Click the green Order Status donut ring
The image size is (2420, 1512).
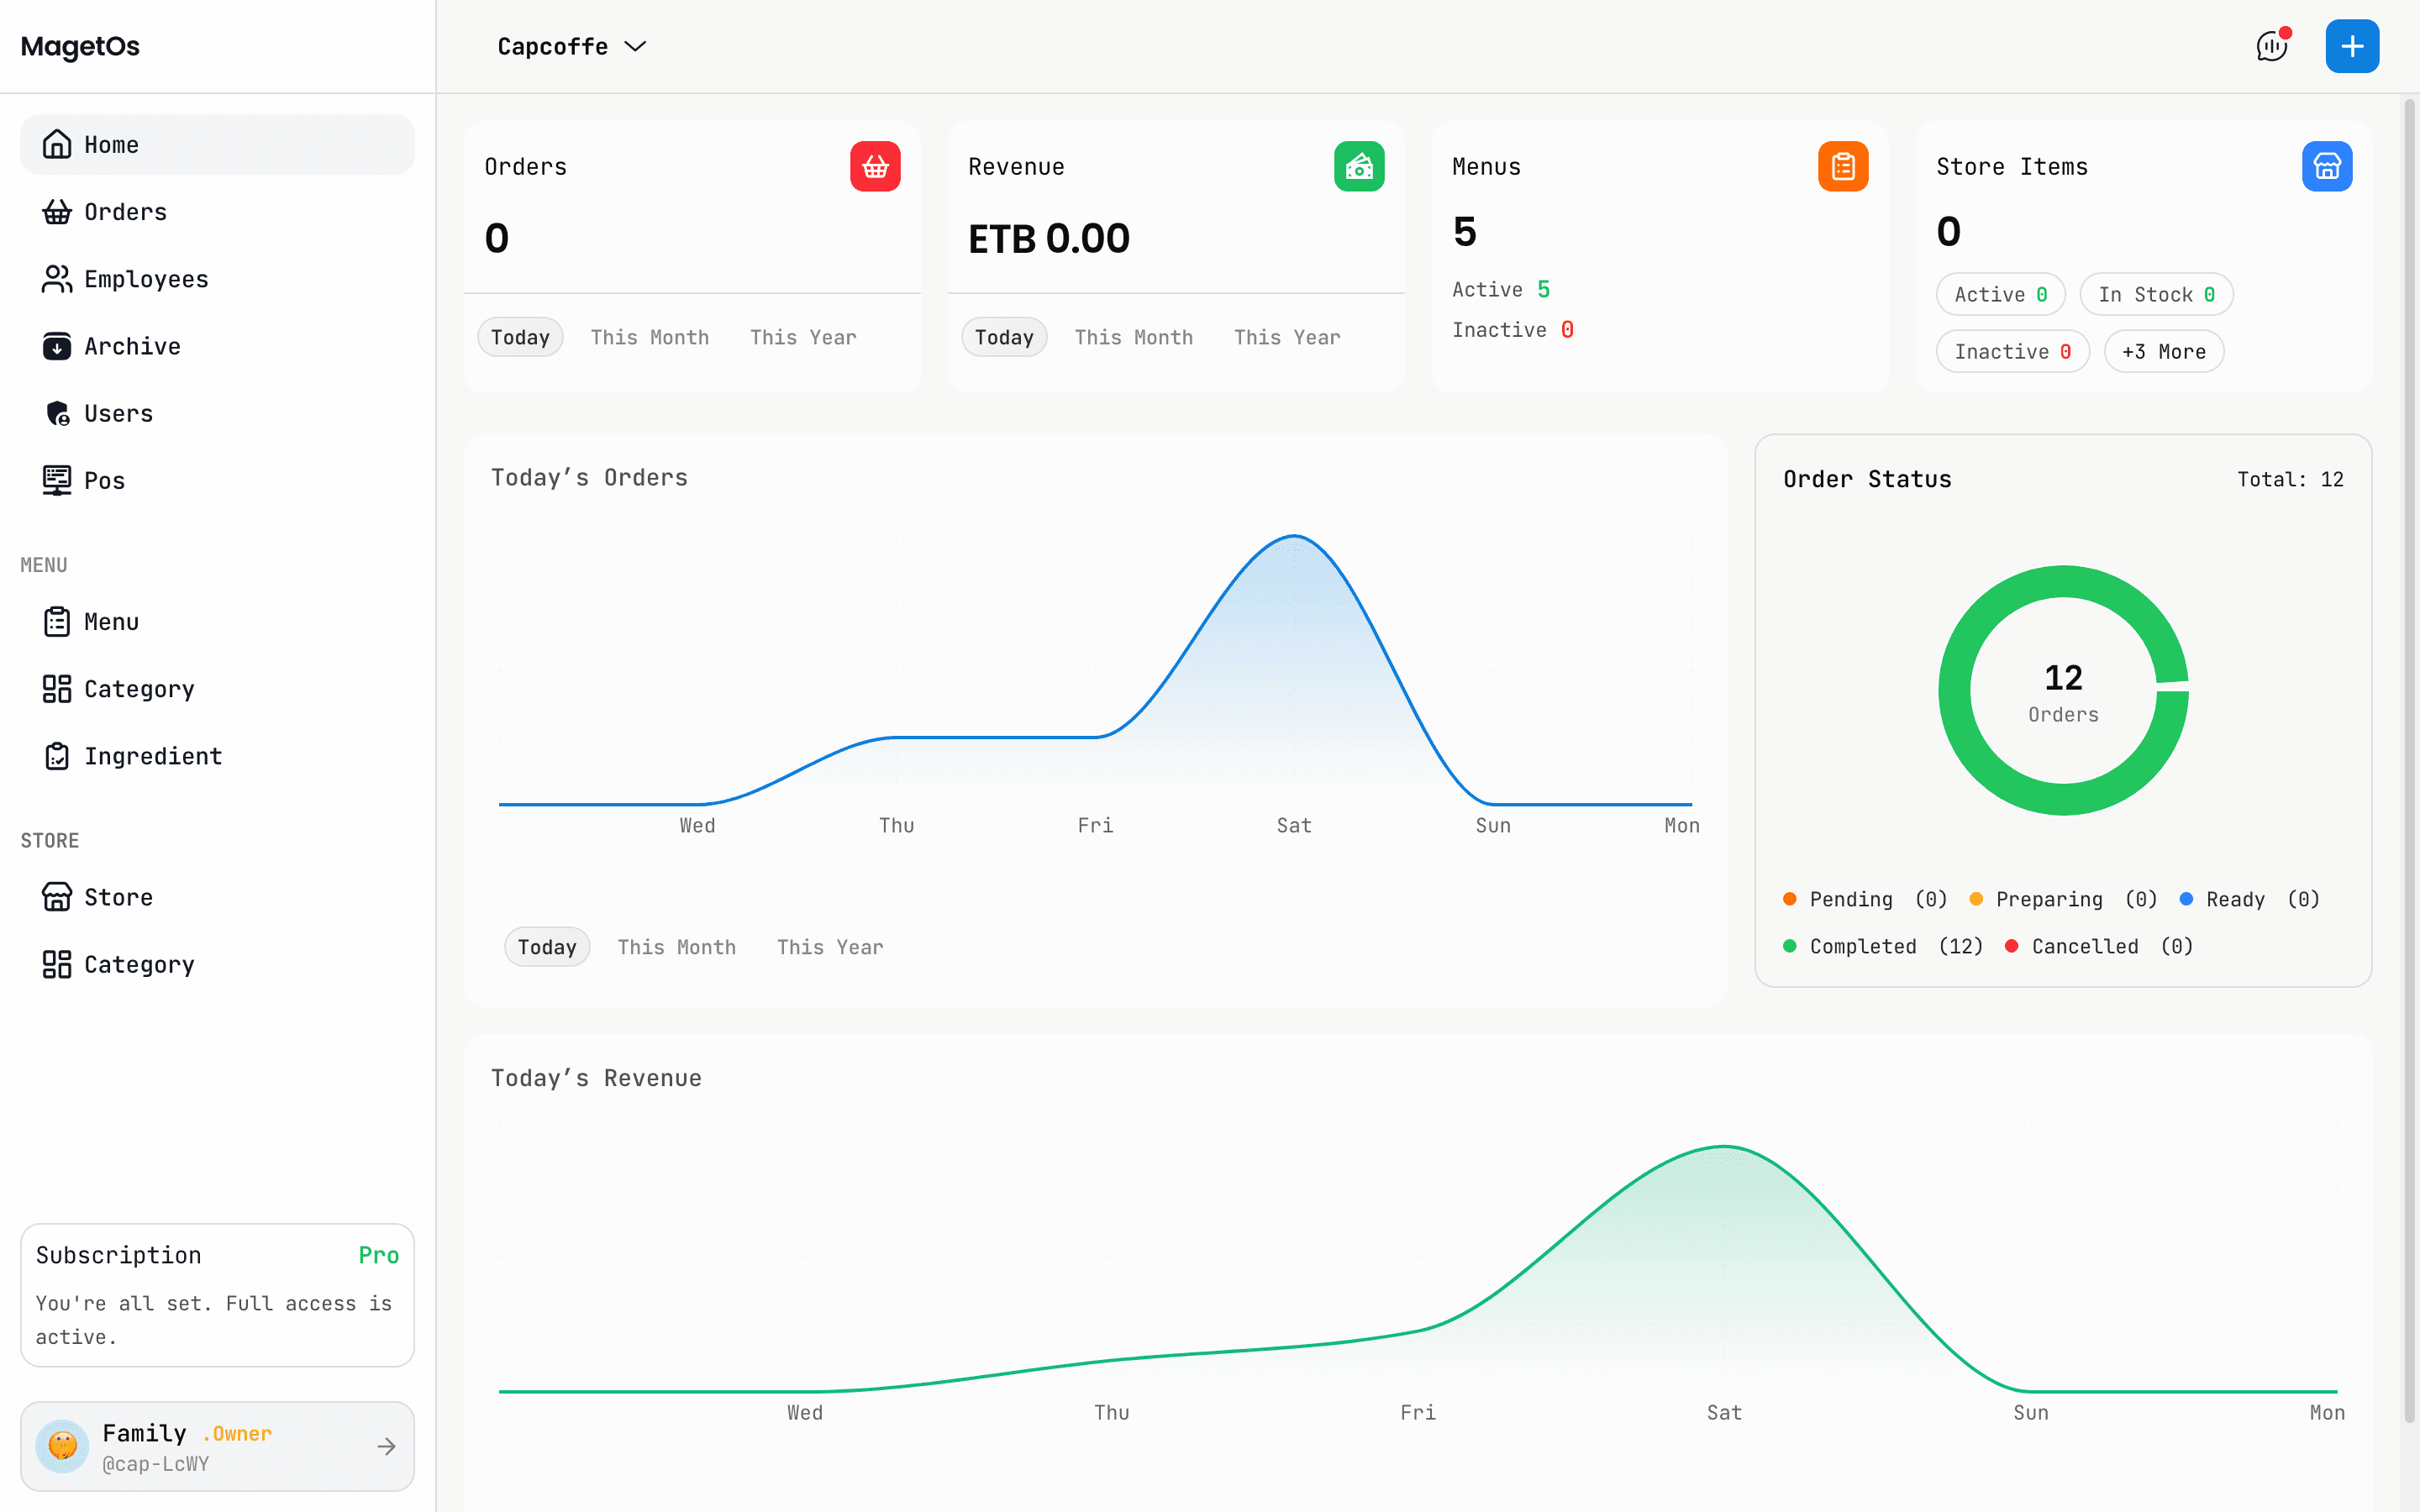point(1954,690)
